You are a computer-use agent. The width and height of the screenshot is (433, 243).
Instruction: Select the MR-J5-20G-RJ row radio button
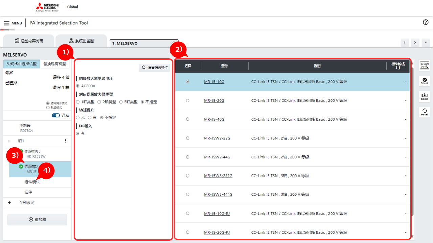[188, 232]
